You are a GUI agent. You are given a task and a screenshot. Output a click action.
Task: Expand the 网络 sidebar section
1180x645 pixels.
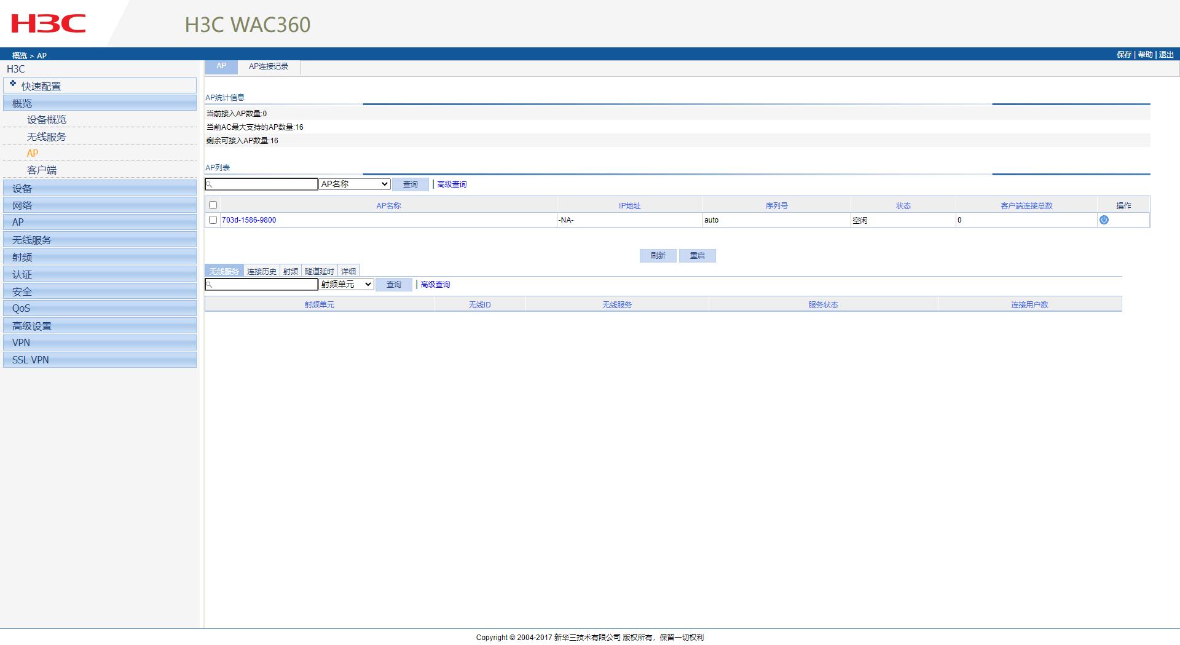(100, 205)
